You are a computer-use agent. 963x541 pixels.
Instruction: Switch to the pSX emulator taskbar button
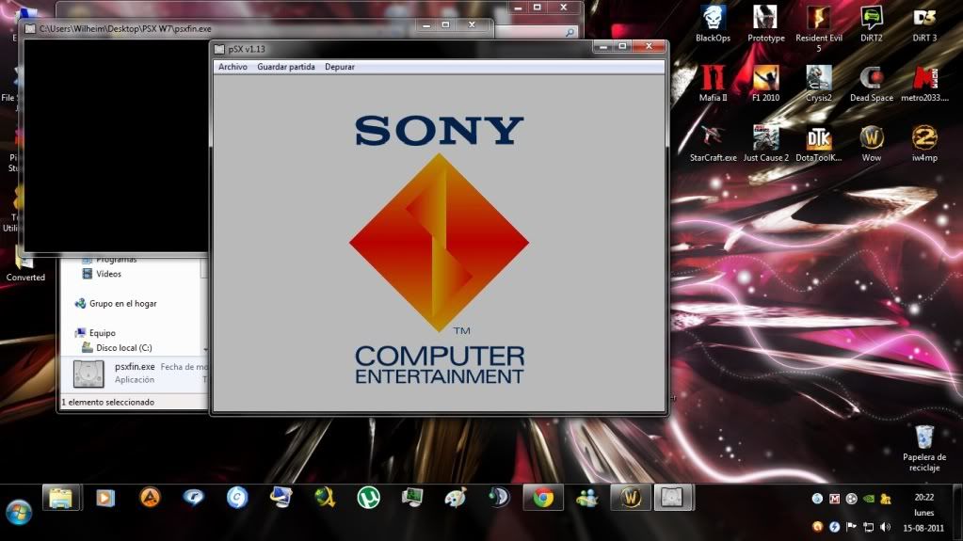tap(672, 498)
